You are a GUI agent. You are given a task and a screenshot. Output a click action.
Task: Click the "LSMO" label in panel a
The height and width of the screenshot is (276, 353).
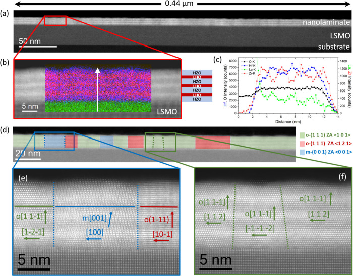point(340,36)
